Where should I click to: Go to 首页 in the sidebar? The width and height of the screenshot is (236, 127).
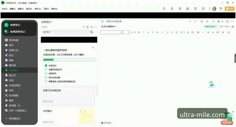[x=9, y=45]
